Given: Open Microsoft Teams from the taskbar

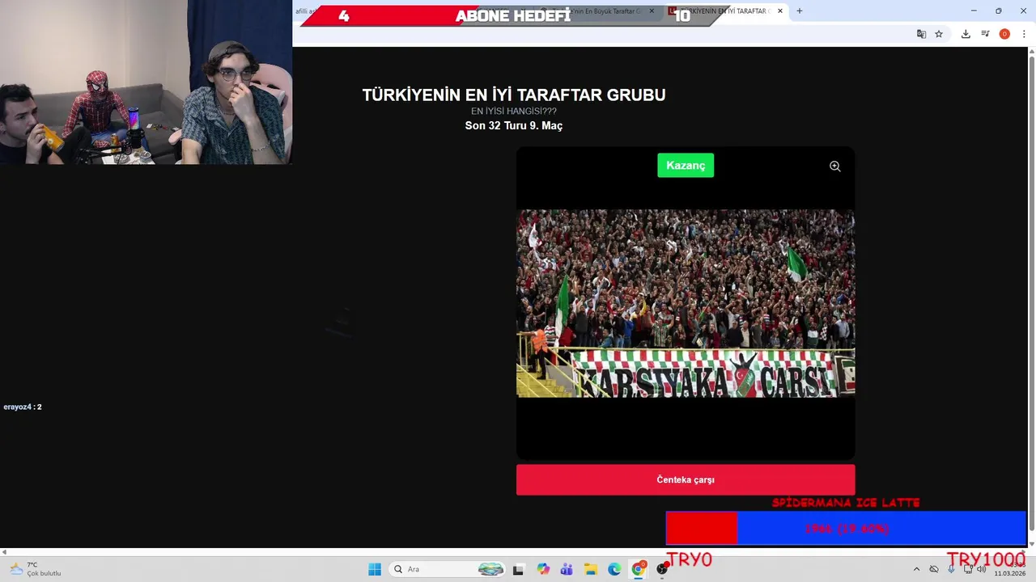Looking at the screenshot, I should (567, 569).
